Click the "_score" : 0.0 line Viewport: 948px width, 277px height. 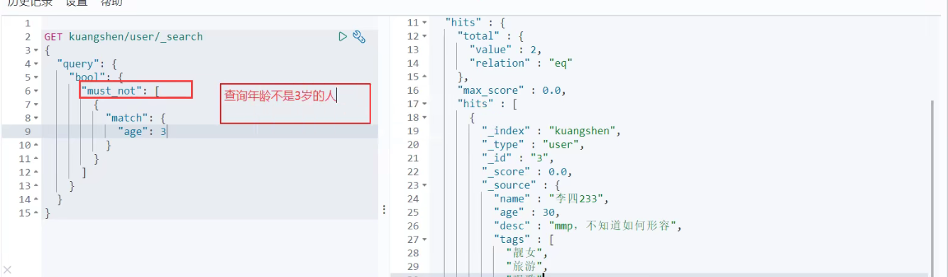click(x=527, y=171)
